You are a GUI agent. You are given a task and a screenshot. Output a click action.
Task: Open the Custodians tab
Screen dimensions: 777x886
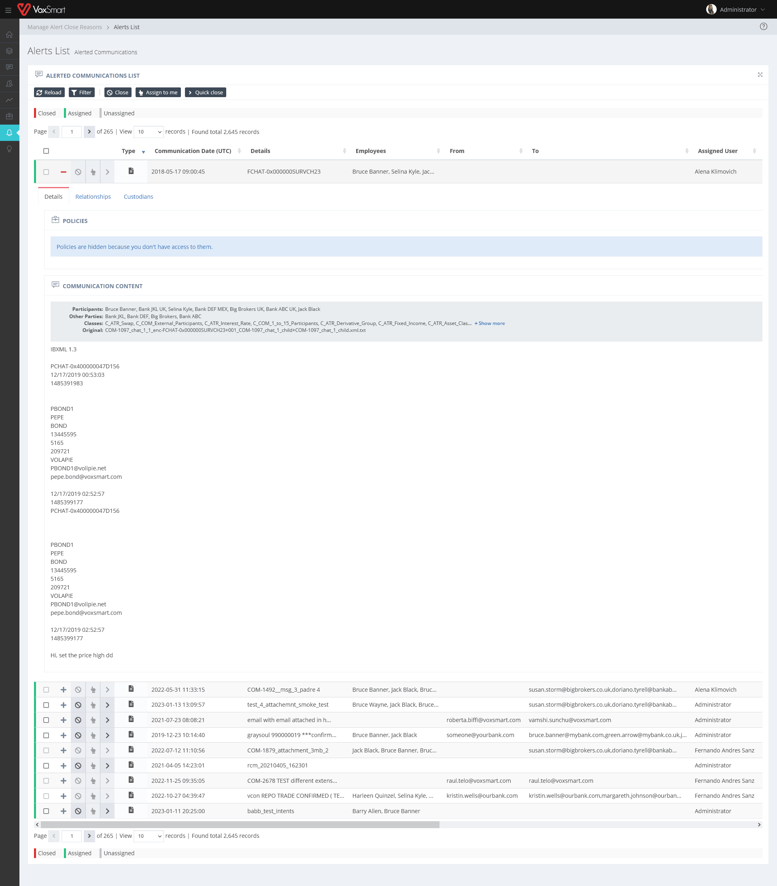point(138,196)
